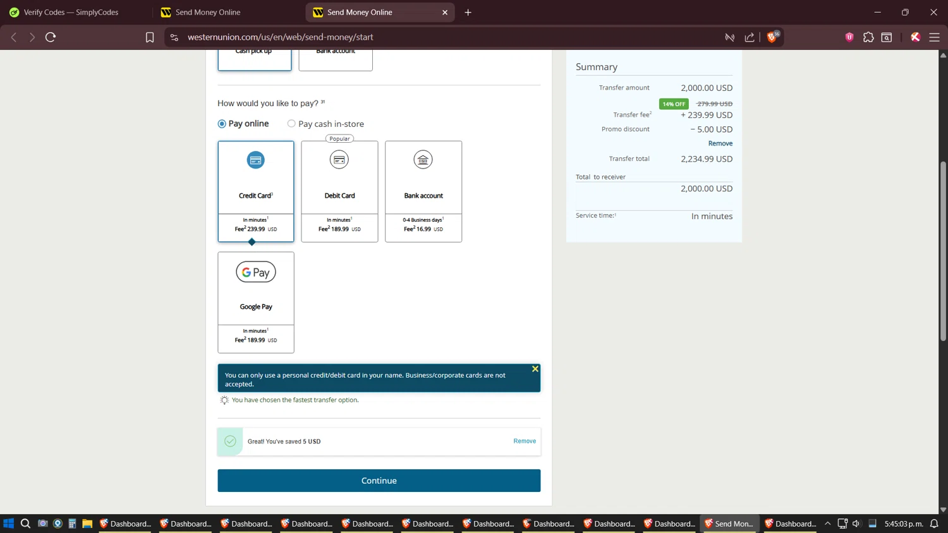Open the Brave hamburger main menu
948x533 pixels.
point(934,37)
